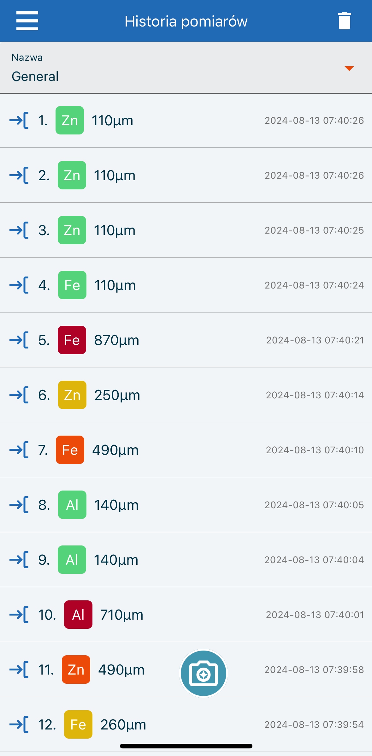
Task: Select timestamp 2024-08-13 07:40:25 in row 3
Action: [x=314, y=230]
